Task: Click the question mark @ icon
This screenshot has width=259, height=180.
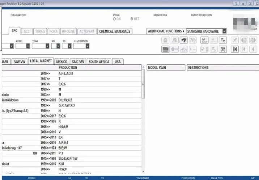Action: click(193, 40)
